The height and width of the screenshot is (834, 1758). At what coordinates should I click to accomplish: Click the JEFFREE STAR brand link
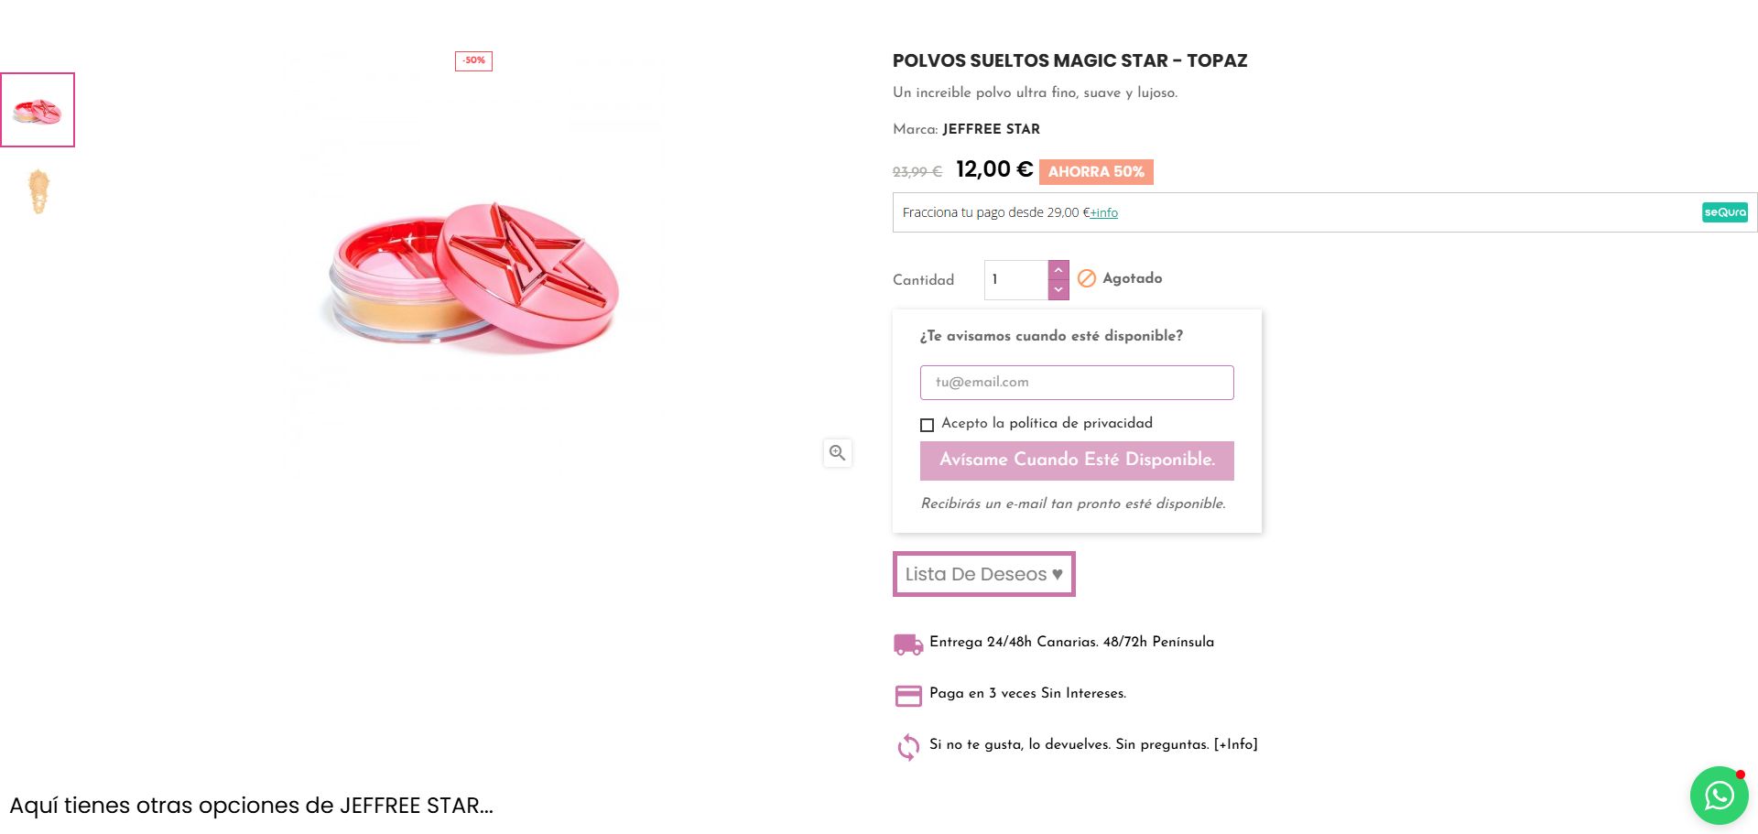pyautogui.click(x=991, y=129)
